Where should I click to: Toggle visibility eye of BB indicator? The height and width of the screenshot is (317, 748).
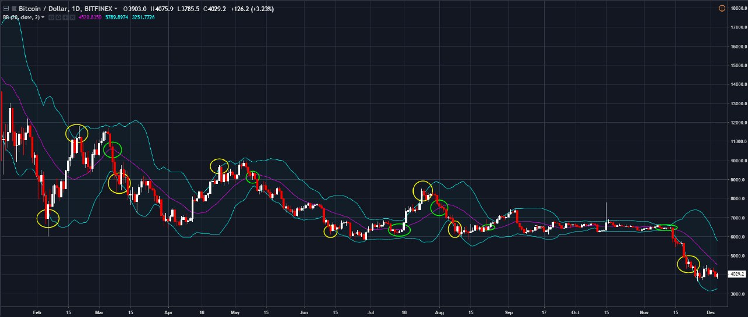[51, 18]
